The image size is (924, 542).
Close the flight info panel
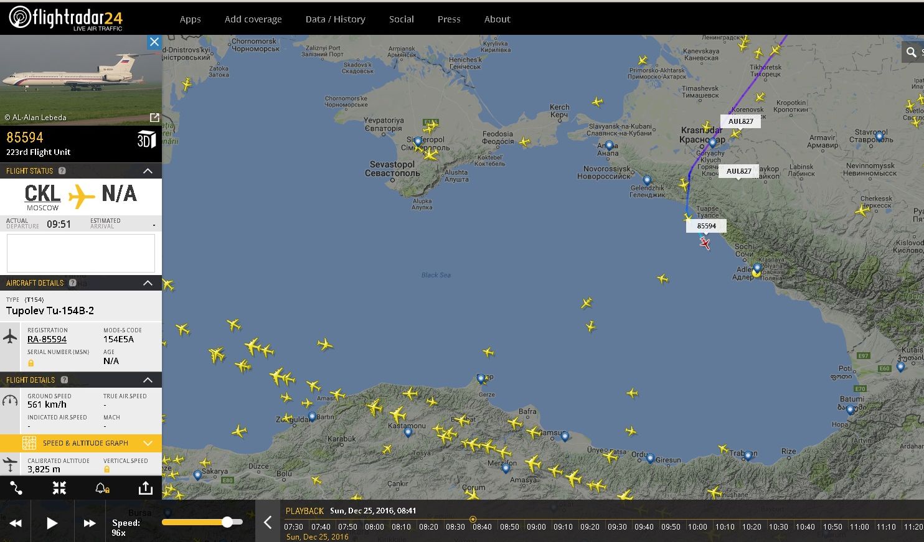(154, 42)
